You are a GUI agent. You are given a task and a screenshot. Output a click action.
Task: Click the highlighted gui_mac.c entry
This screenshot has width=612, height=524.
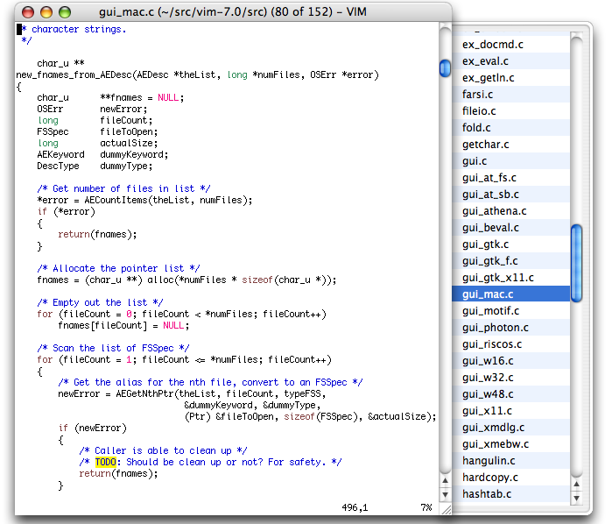510,294
